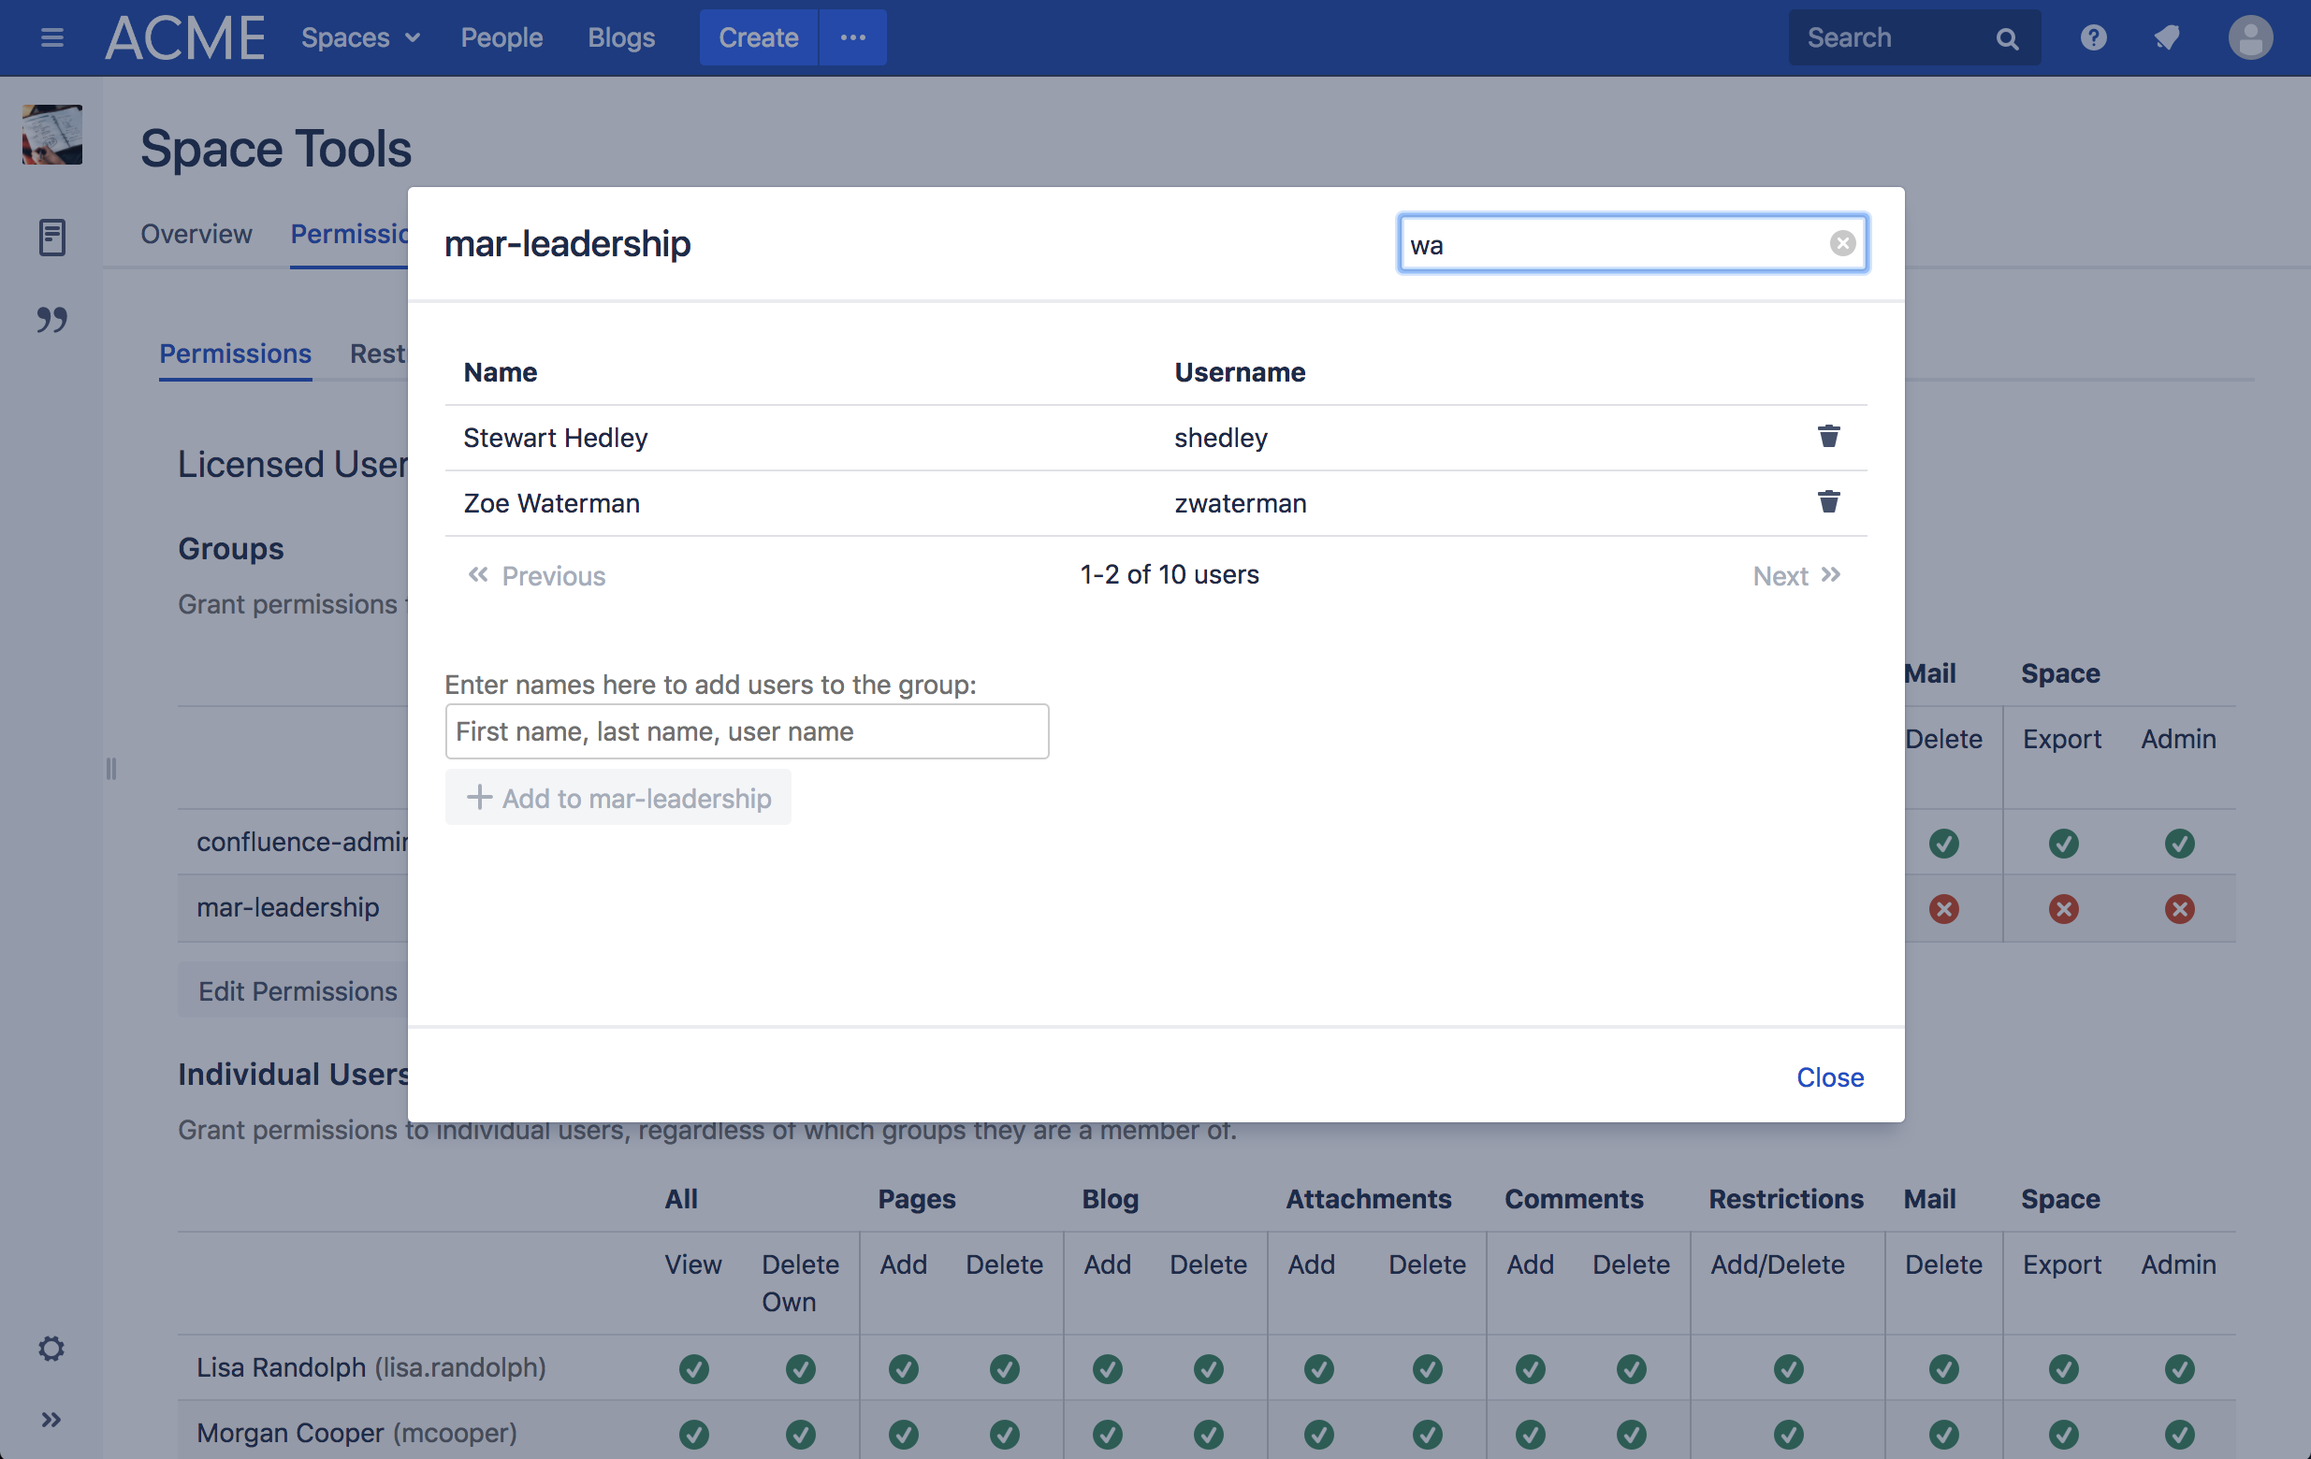Image resolution: width=2311 pixels, height=1459 pixels.
Task: Click the space logo thumbnail
Action: point(51,135)
